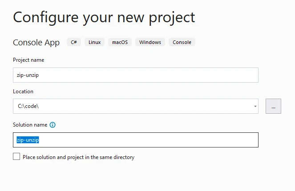Click the C:\code\ location path text

click(26, 106)
